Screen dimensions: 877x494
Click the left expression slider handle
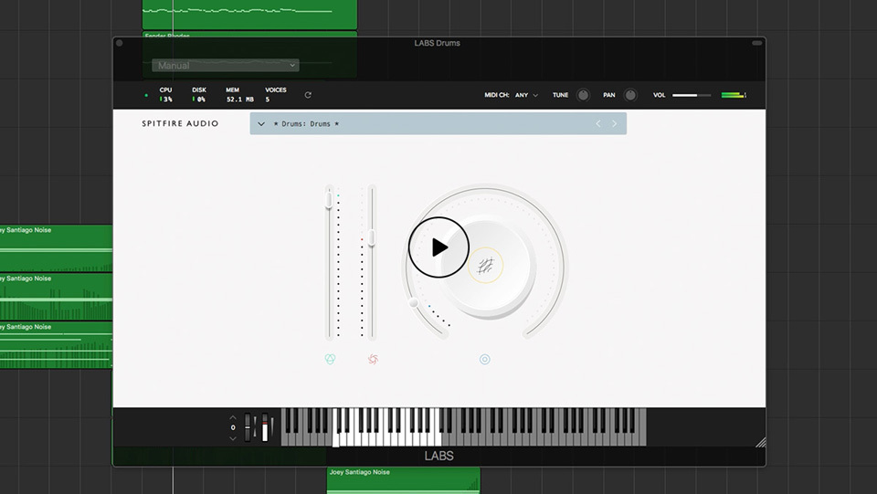[x=329, y=199]
